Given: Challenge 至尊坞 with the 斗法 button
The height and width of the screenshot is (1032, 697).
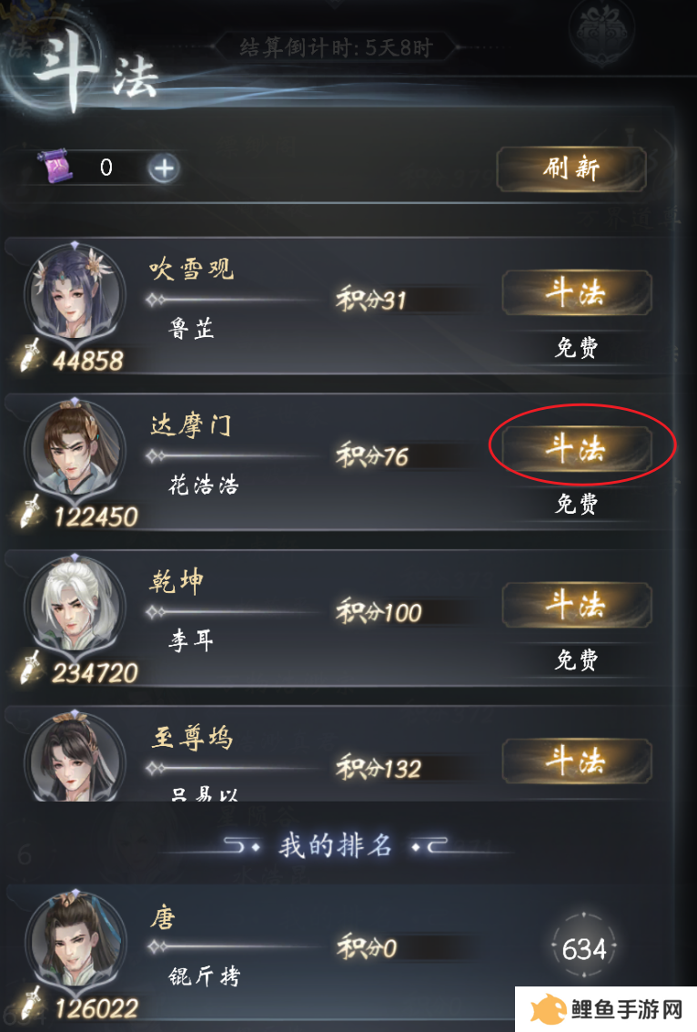Looking at the screenshot, I should pyautogui.click(x=577, y=761).
